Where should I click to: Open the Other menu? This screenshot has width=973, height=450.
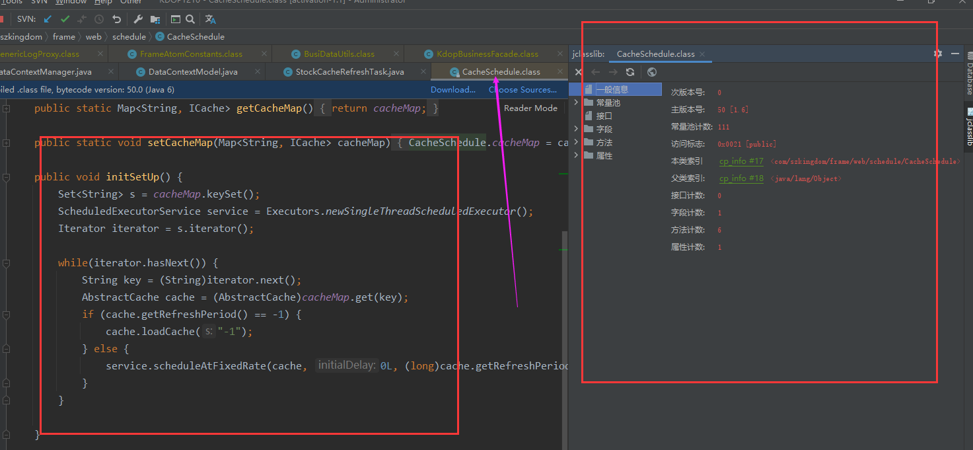131,2
